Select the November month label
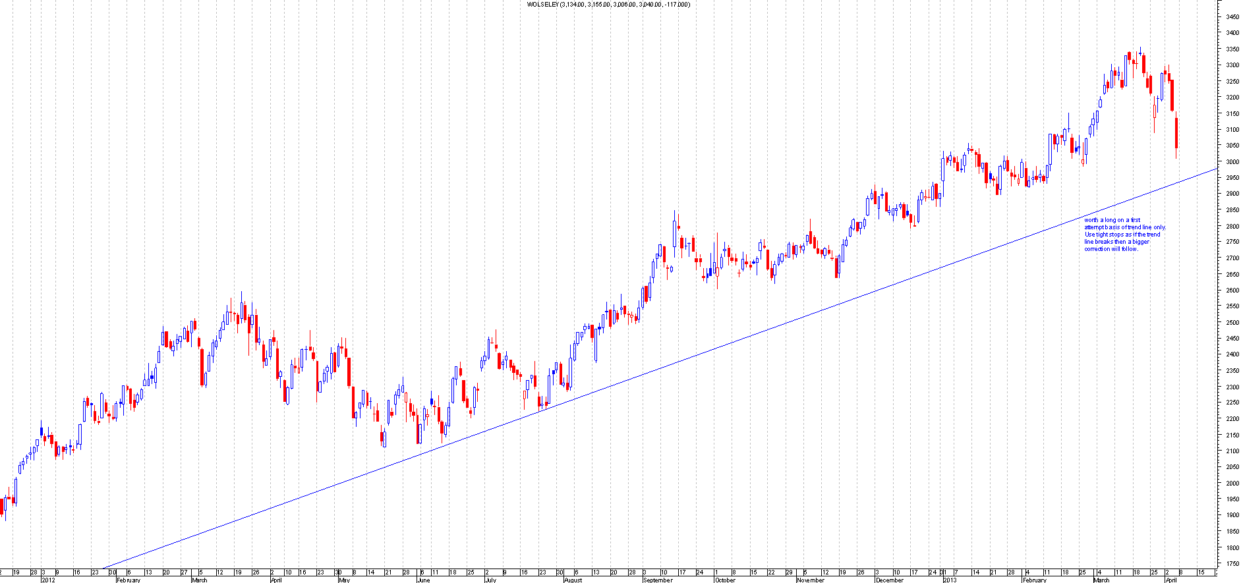The width and height of the screenshot is (1241, 583). (x=810, y=580)
